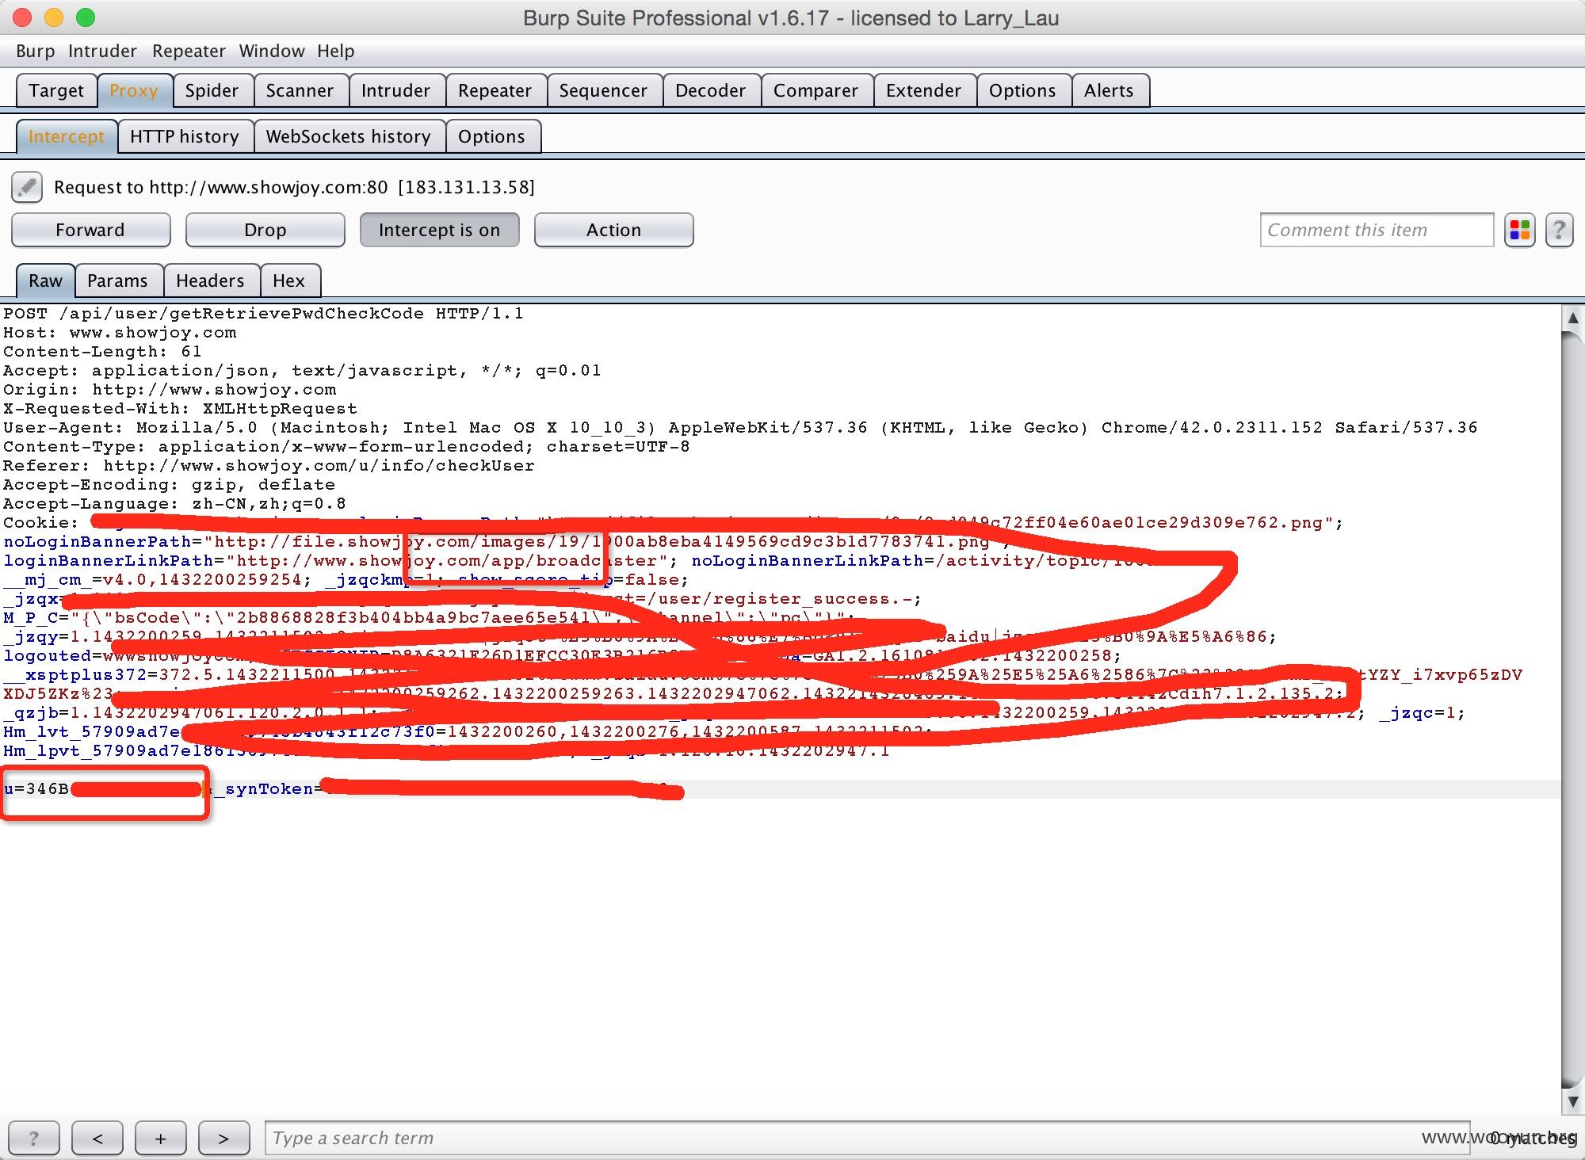This screenshot has height=1160, width=1585.
Task: Drop the intercepted request
Action: coord(265,230)
